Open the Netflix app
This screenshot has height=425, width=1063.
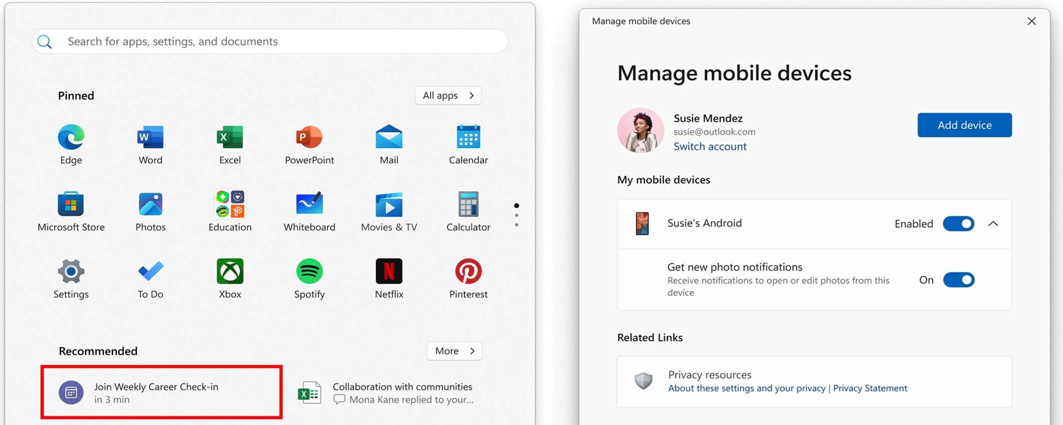pos(389,279)
